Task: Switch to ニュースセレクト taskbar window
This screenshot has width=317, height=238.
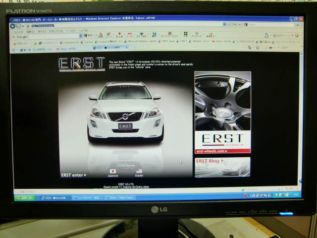Action: coord(87,198)
